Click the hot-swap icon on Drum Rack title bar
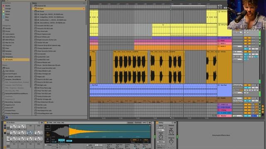 click(39, 123)
